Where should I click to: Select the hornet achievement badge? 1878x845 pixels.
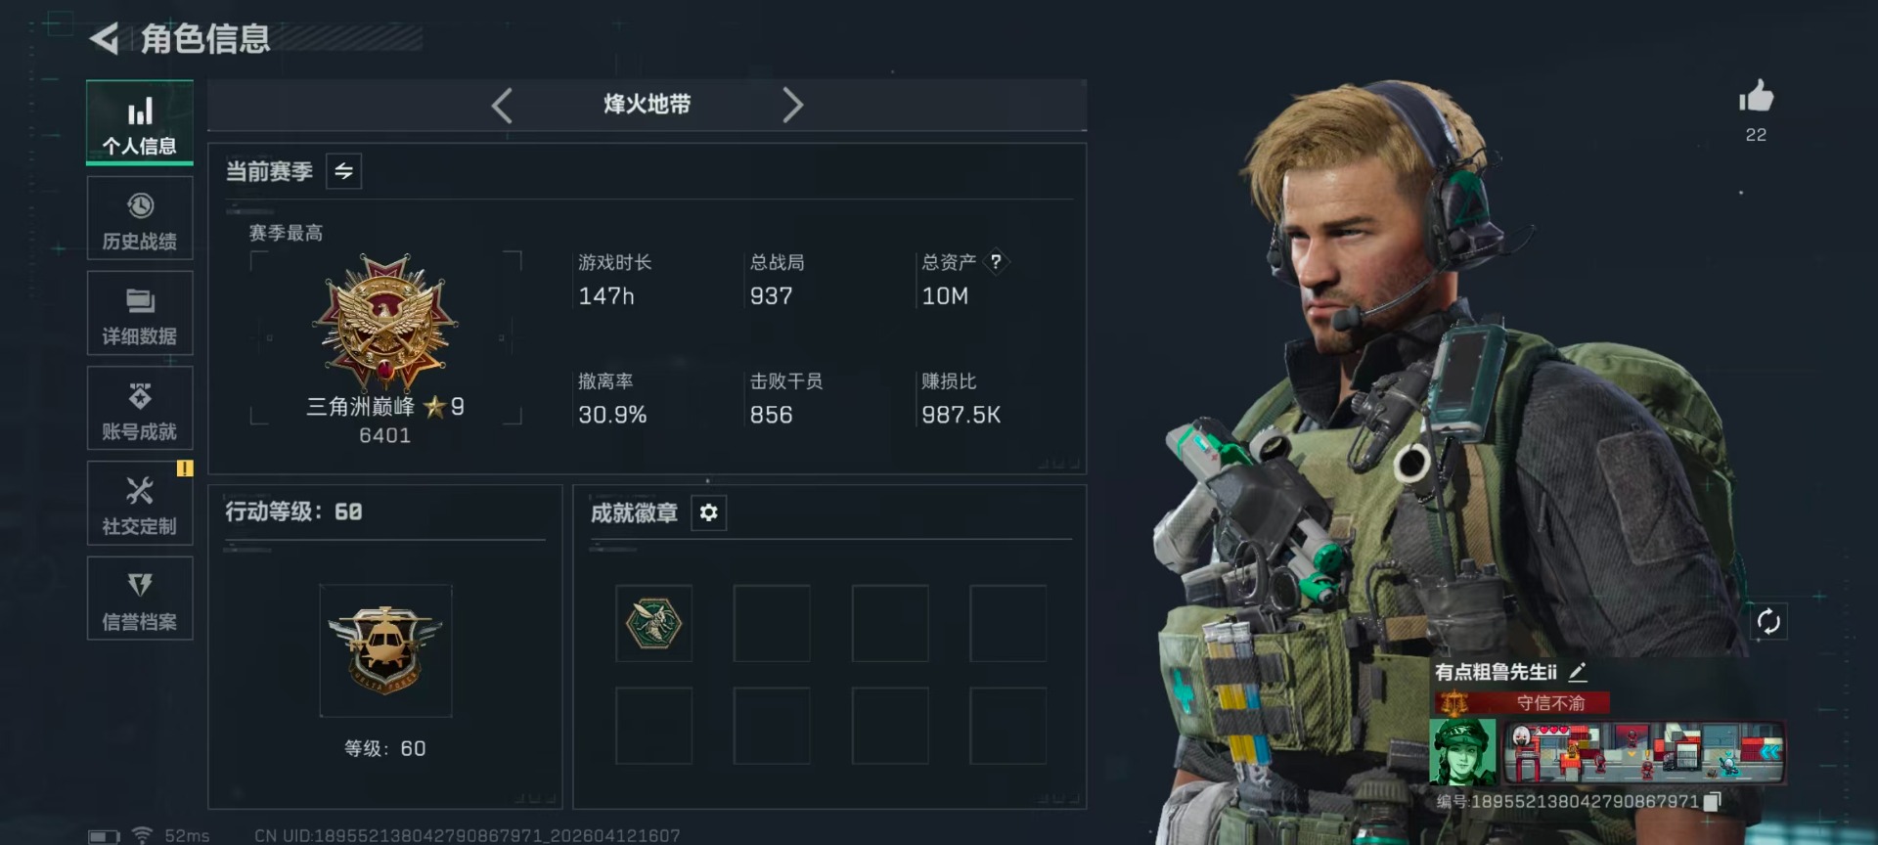click(x=654, y=624)
